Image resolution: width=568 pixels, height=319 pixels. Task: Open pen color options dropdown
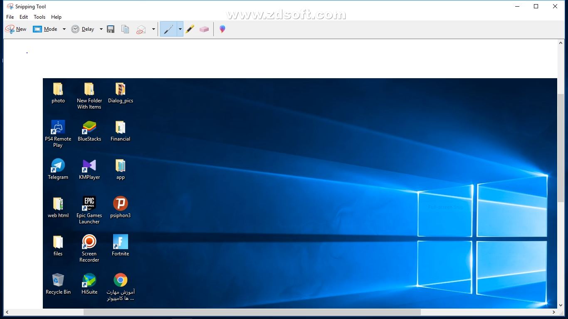pos(180,29)
